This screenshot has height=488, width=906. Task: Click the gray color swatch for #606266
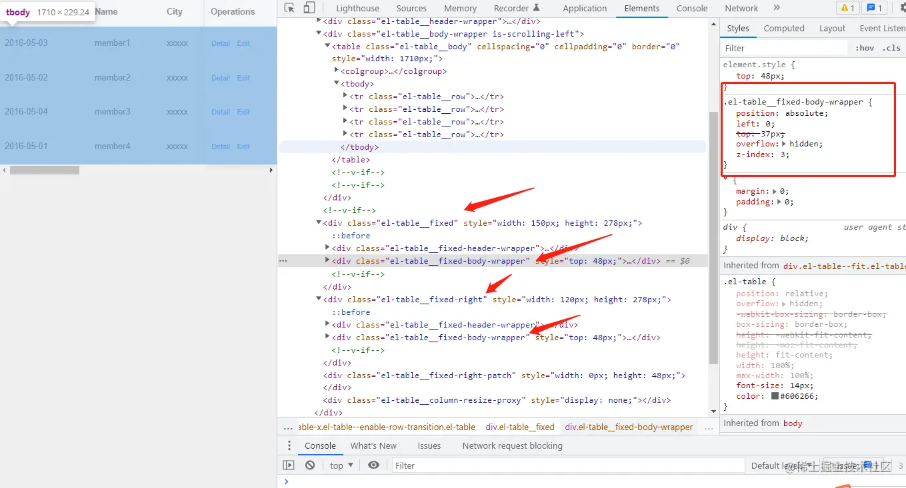coord(775,396)
